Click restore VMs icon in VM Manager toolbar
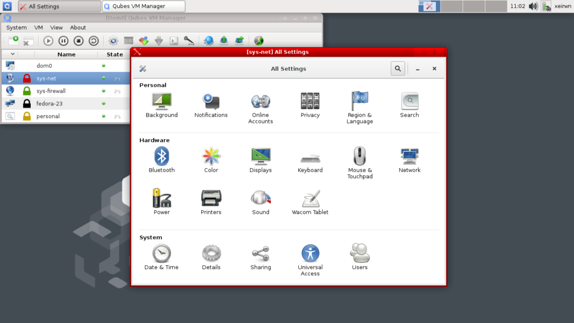This screenshot has width=574, height=323. pos(239,40)
